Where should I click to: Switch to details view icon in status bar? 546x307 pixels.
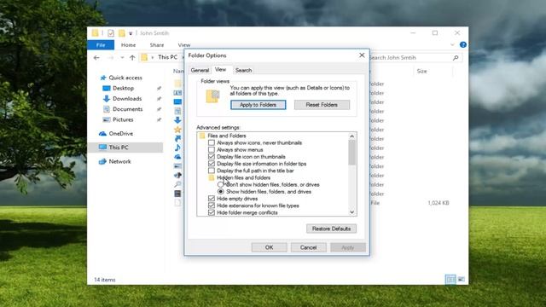click(x=450, y=279)
